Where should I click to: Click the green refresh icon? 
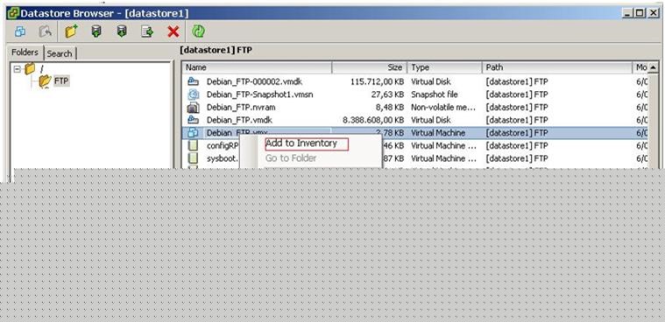pos(198,31)
